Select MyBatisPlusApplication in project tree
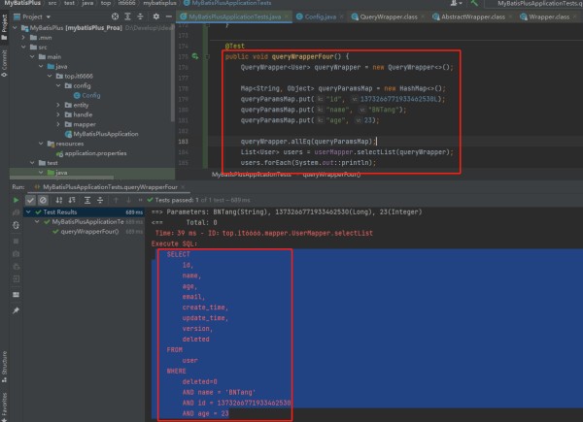The width and height of the screenshot is (583, 422). pyautogui.click(x=101, y=134)
